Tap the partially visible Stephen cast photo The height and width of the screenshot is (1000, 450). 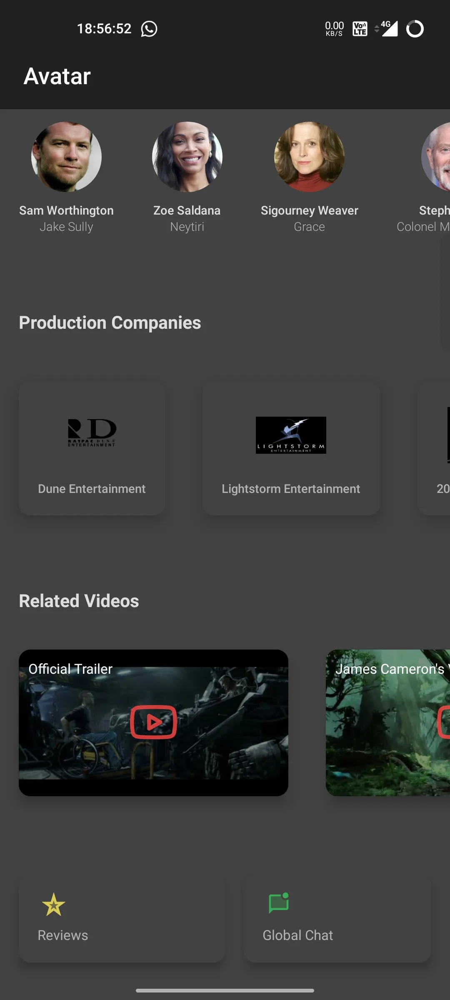coord(437,157)
